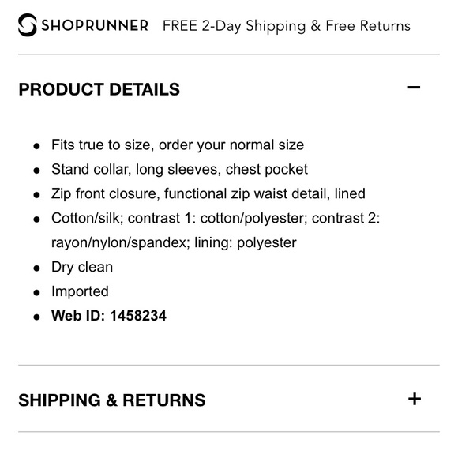Click the 'Stand collar, long sleeves' line

tap(179, 170)
